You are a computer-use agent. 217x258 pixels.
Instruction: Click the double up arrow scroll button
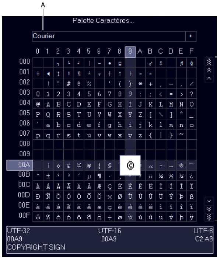209,70
